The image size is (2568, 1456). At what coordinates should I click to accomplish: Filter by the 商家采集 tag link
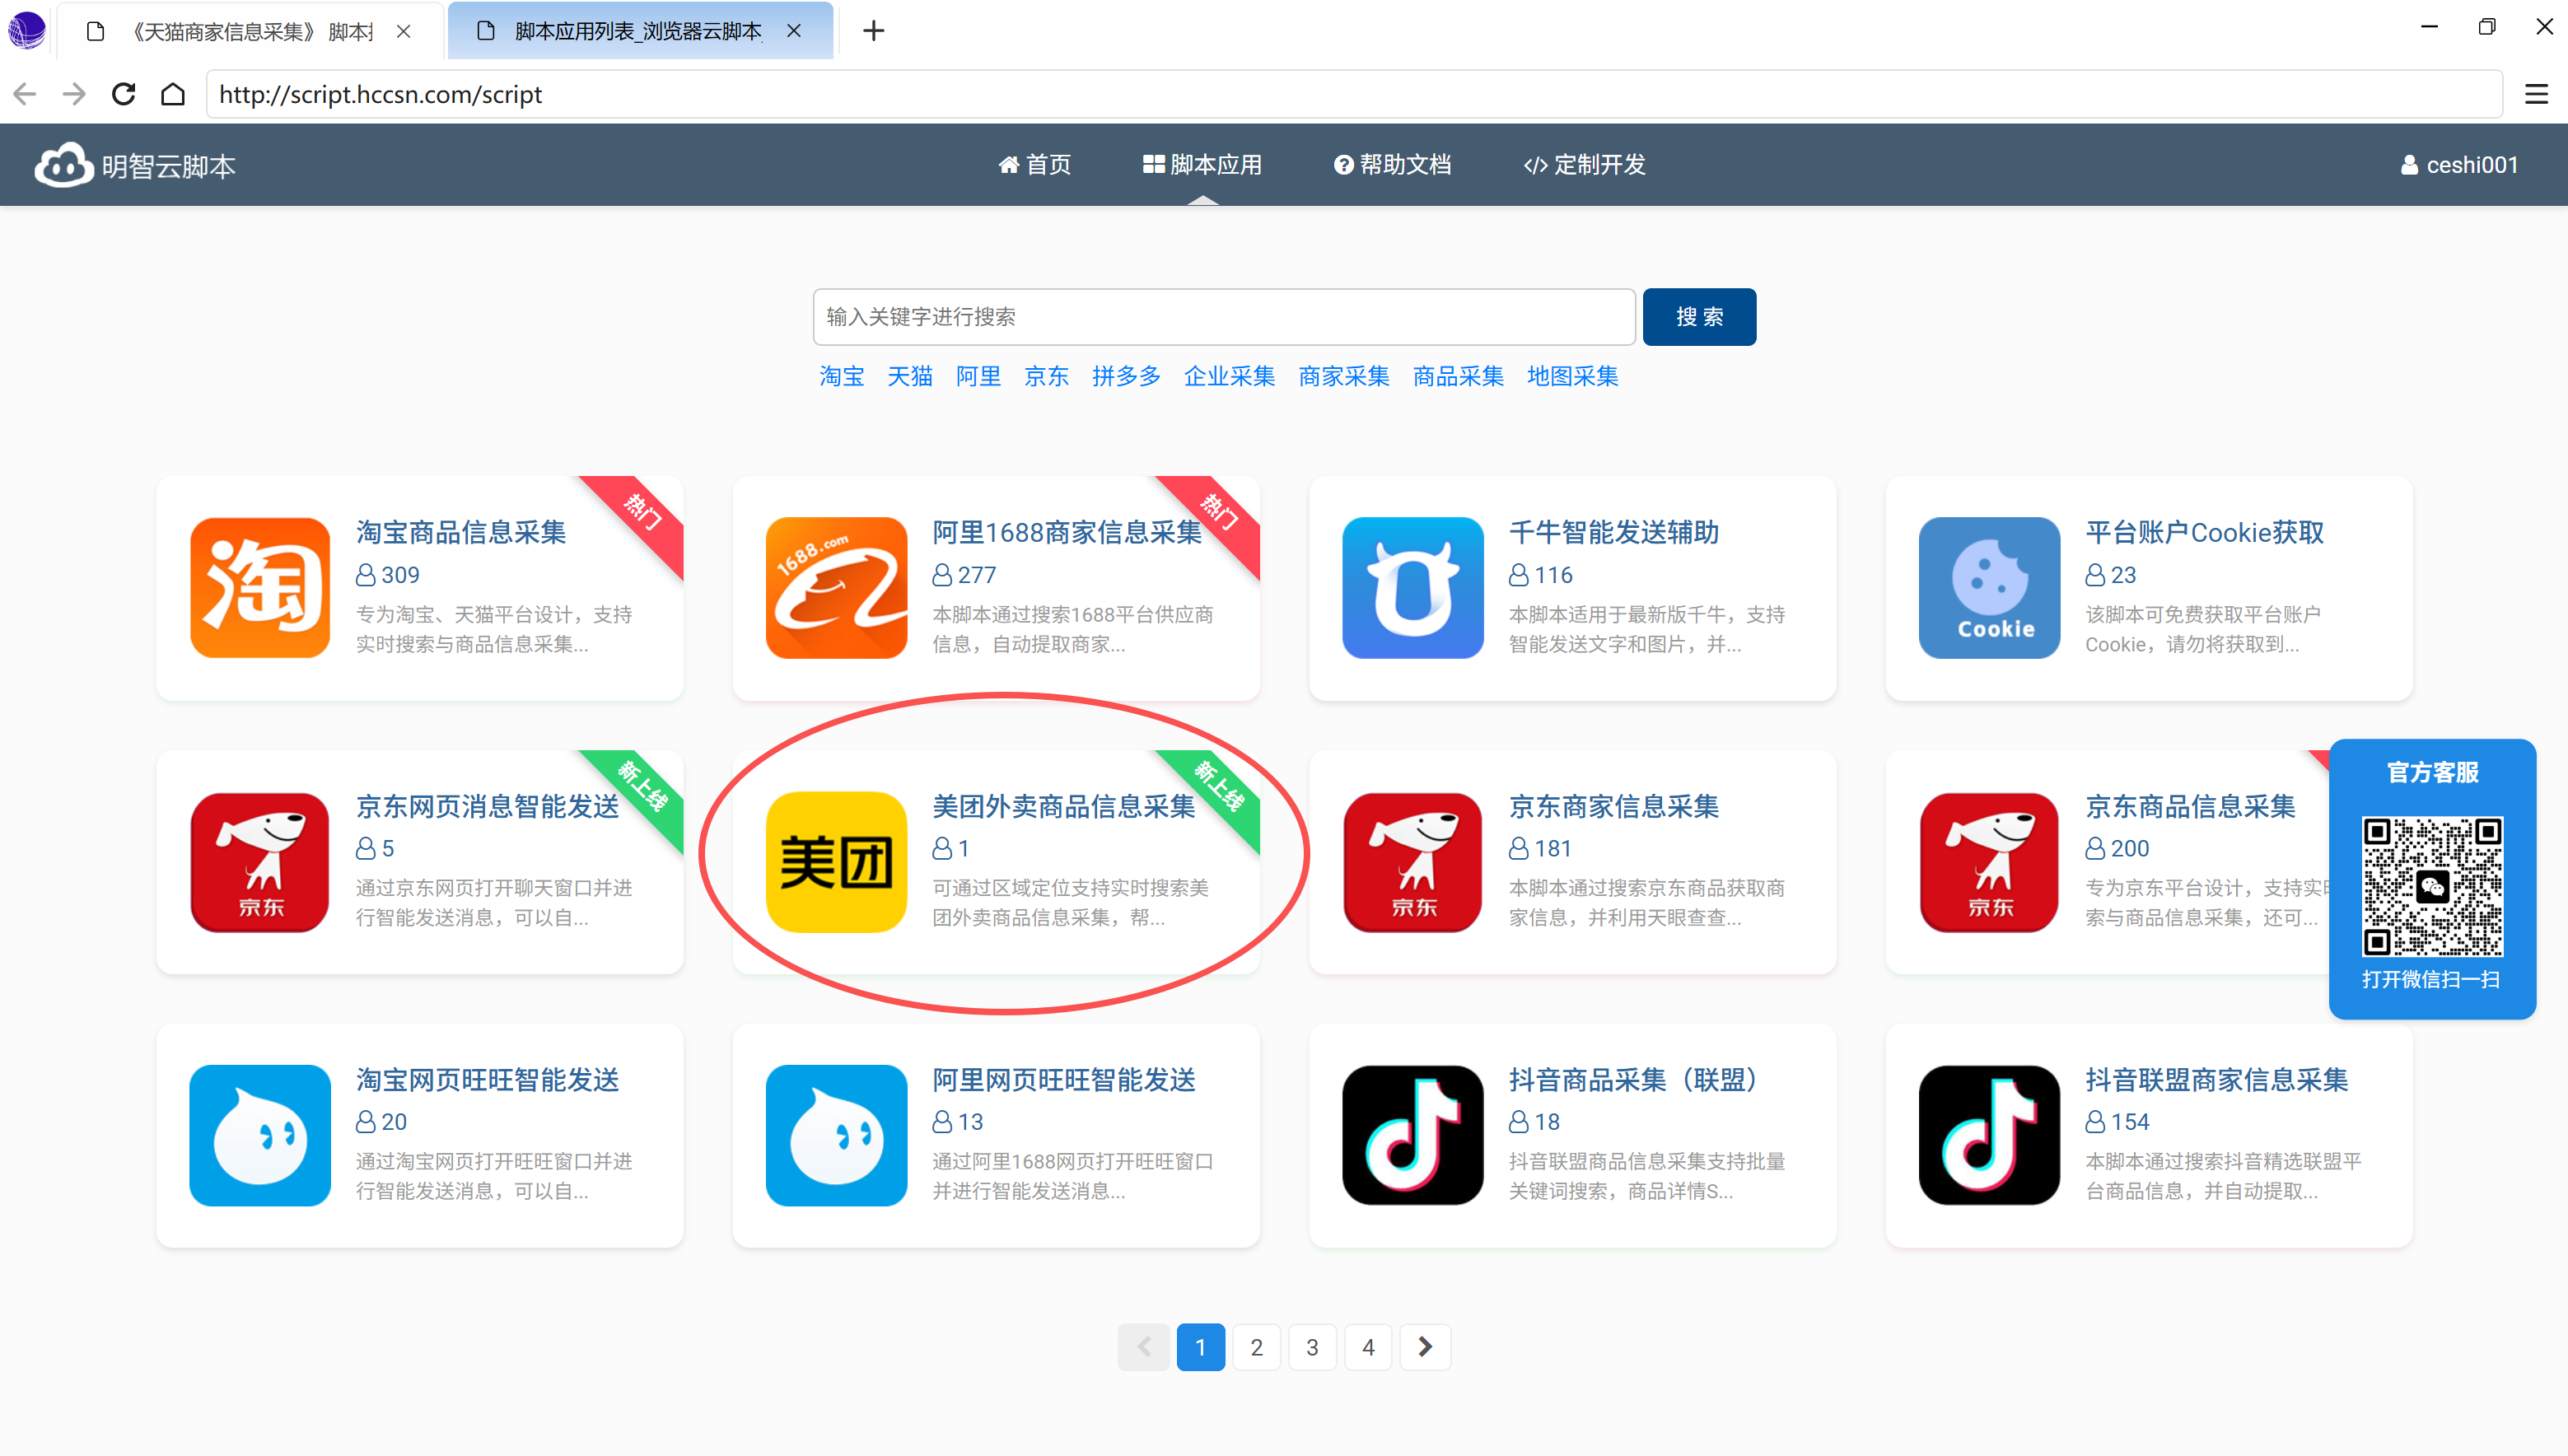click(x=1343, y=376)
